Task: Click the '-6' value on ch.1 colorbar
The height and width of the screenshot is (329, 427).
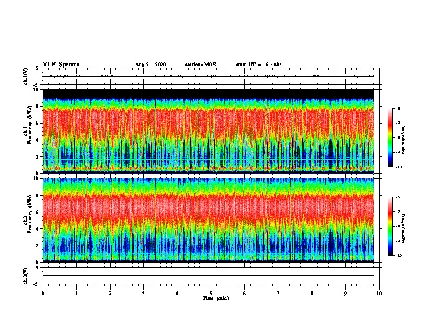Action: click(x=397, y=108)
